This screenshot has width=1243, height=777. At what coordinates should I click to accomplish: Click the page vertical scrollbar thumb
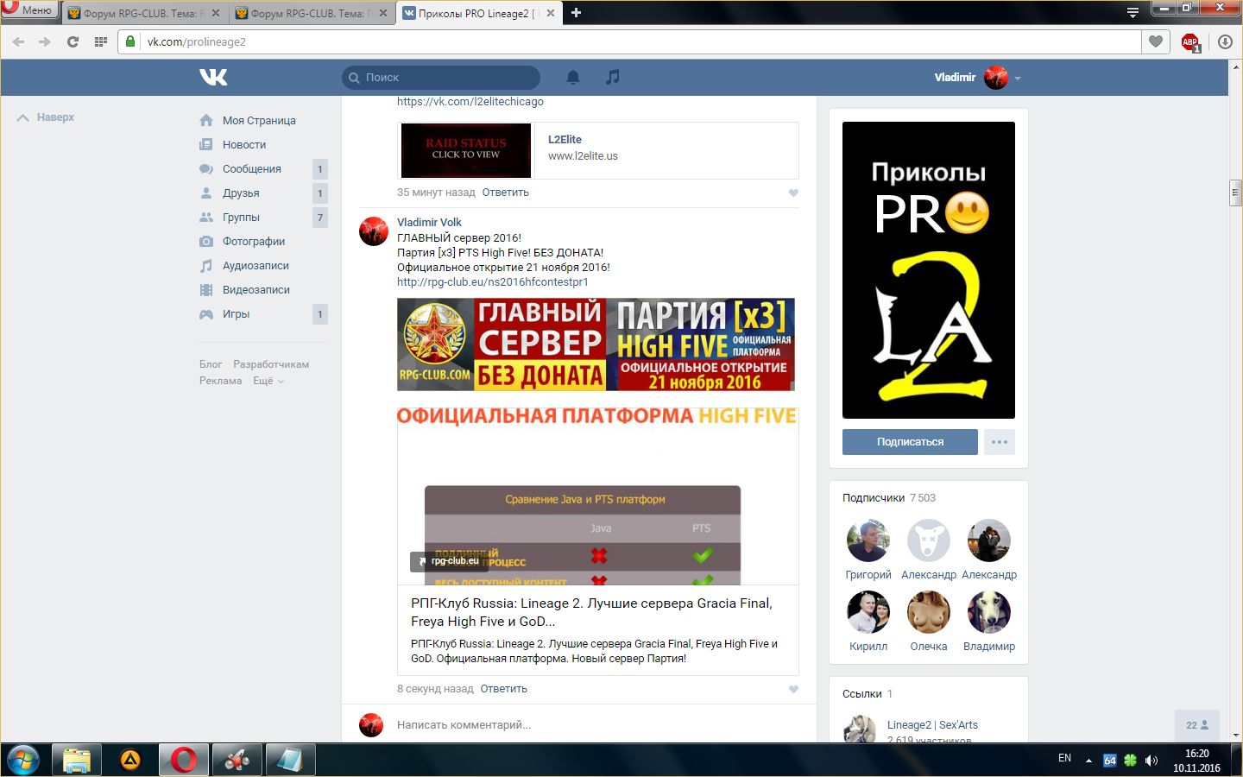[x=1235, y=193]
